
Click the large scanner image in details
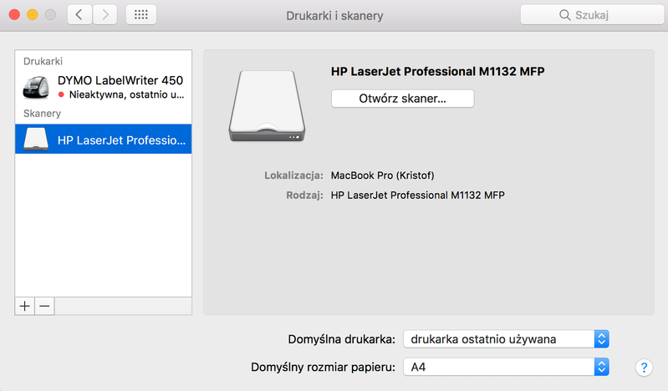[267, 106]
